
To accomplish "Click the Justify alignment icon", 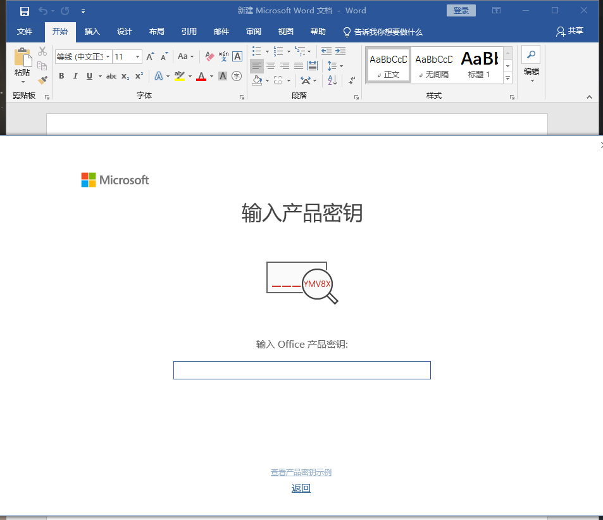I will pyautogui.click(x=299, y=66).
